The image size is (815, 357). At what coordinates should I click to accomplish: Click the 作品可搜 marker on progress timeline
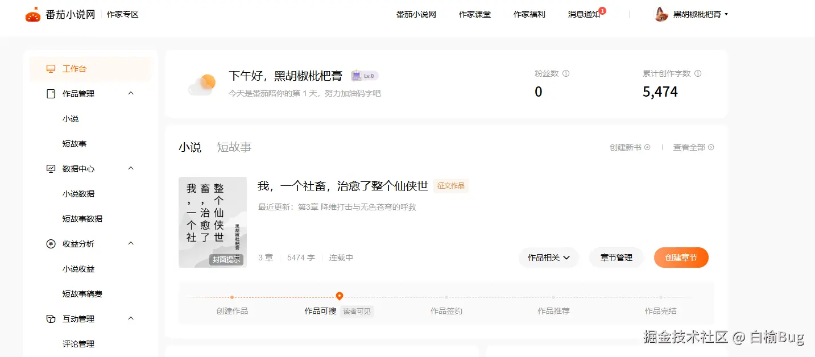click(340, 296)
